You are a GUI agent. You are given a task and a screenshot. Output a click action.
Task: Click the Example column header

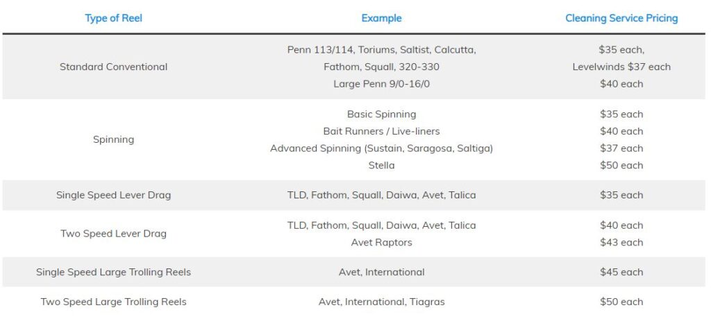point(381,18)
